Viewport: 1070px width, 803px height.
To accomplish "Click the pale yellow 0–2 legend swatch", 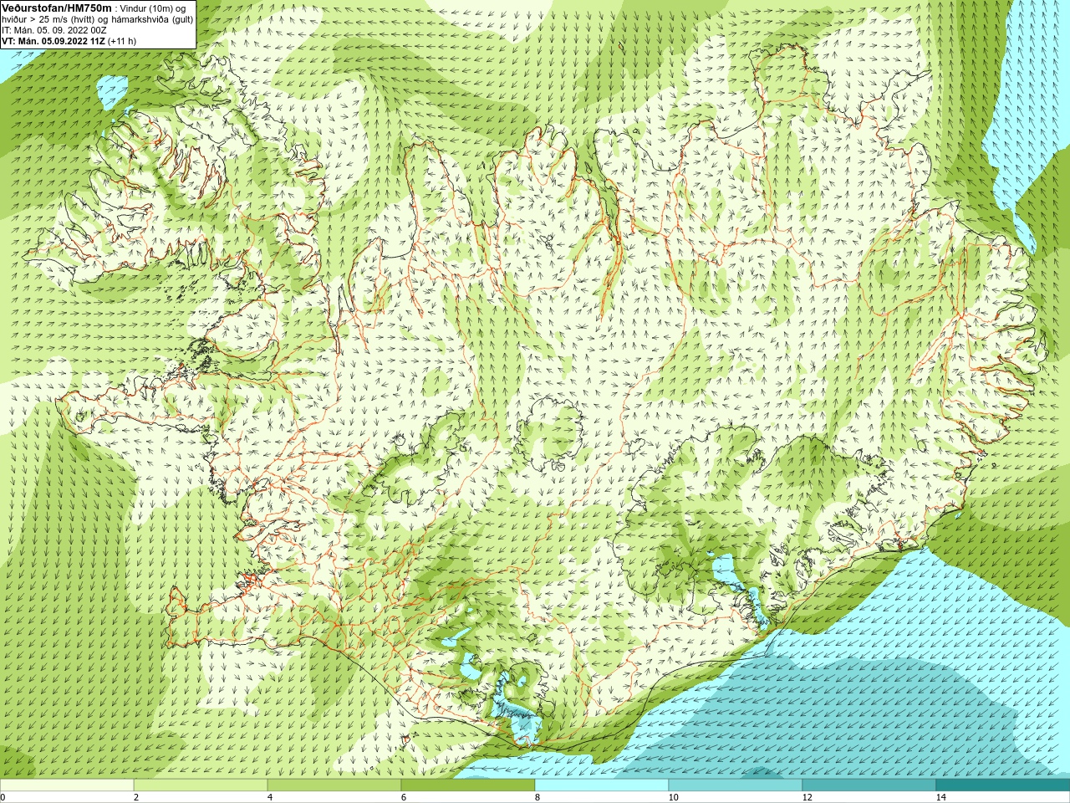I will pos(67,785).
